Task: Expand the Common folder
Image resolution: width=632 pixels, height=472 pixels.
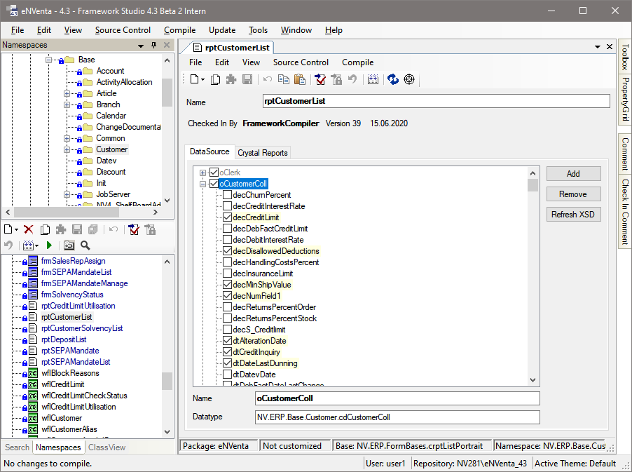Action: click(67, 138)
